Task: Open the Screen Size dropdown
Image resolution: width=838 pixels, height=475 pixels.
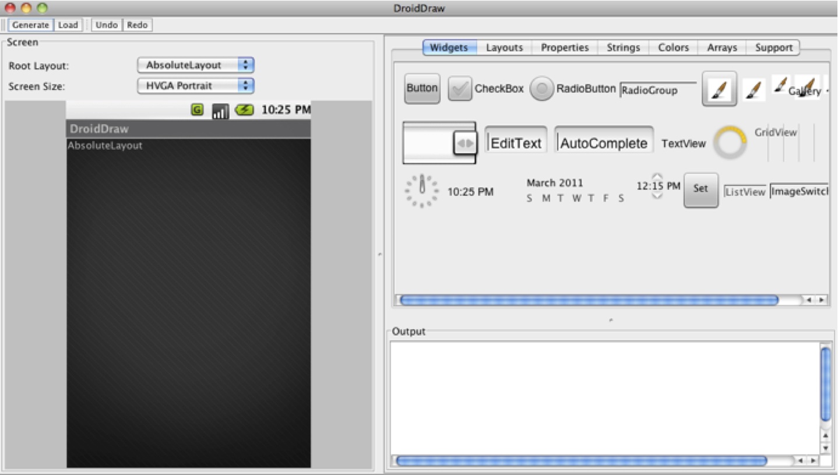Action: 196,86
